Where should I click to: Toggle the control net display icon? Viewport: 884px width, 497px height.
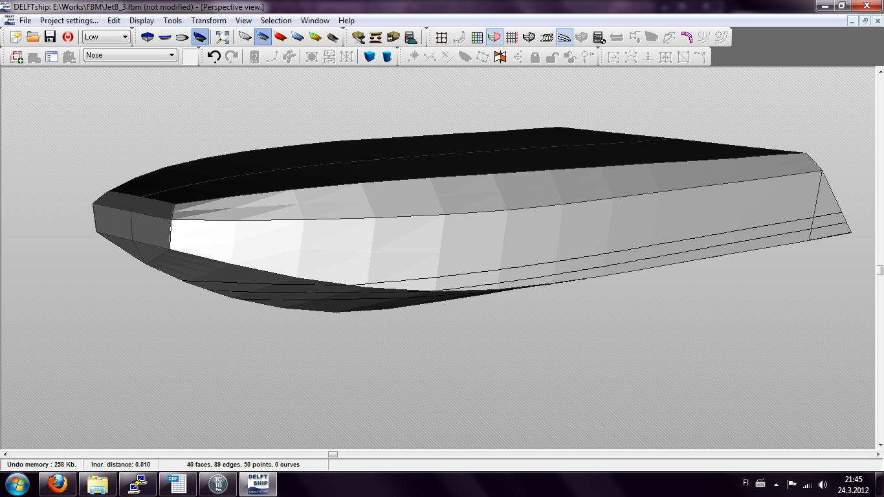(441, 37)
